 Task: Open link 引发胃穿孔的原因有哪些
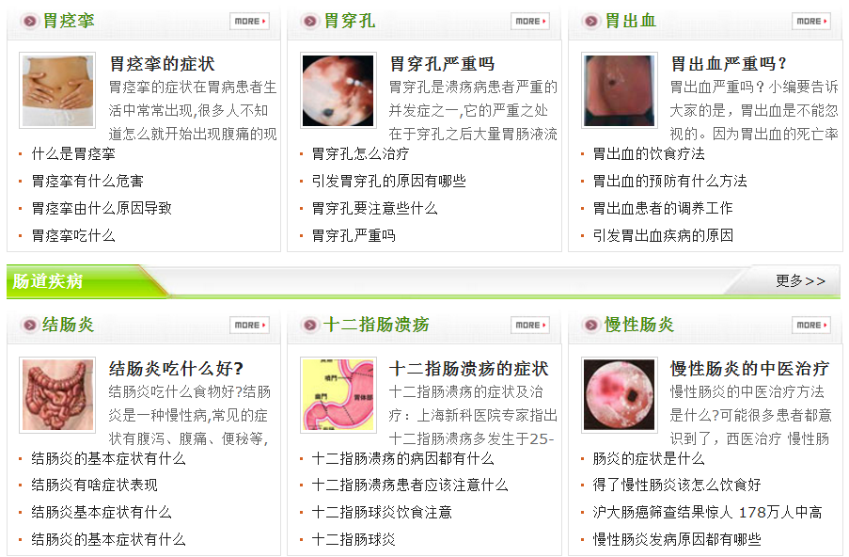click(x=388, y=181)
